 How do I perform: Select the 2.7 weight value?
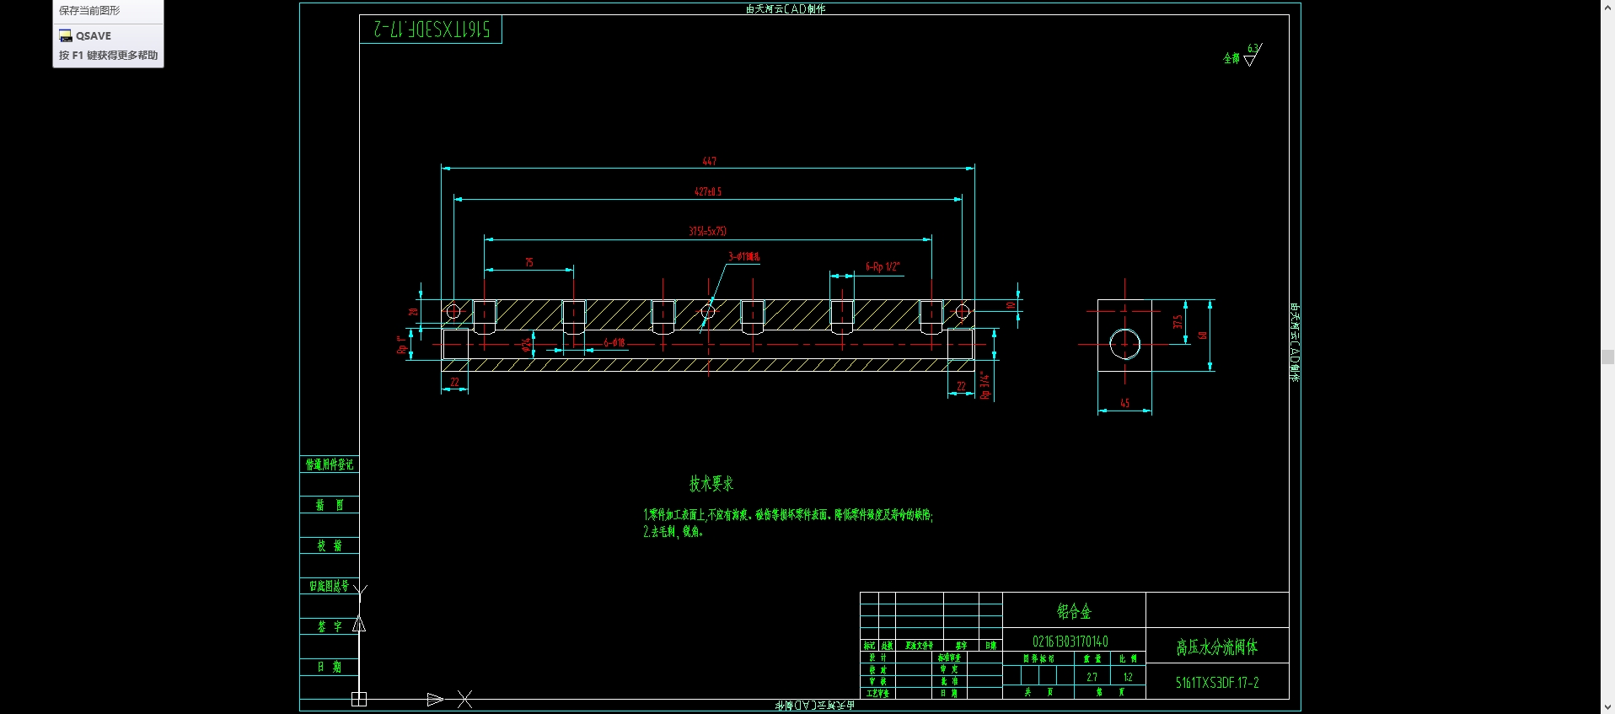coord(1092,677)
